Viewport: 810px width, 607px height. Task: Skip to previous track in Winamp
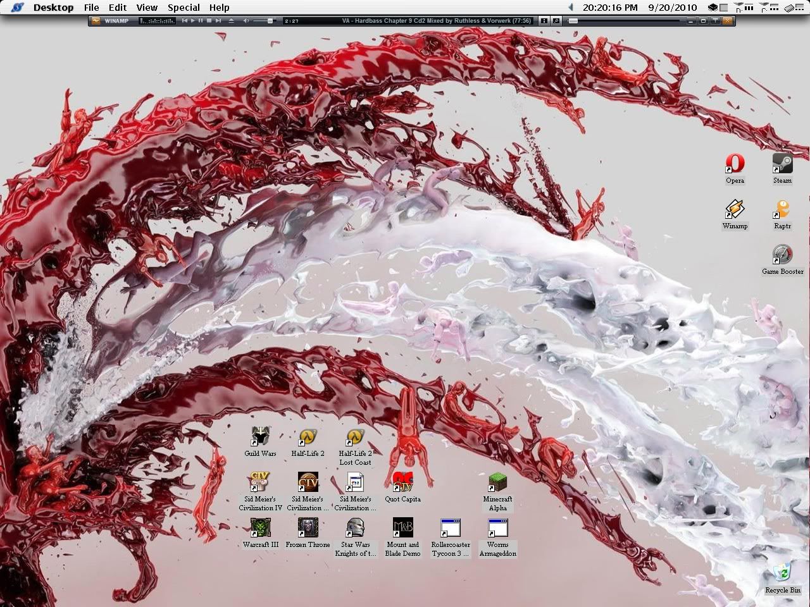[x=185, y=21]
